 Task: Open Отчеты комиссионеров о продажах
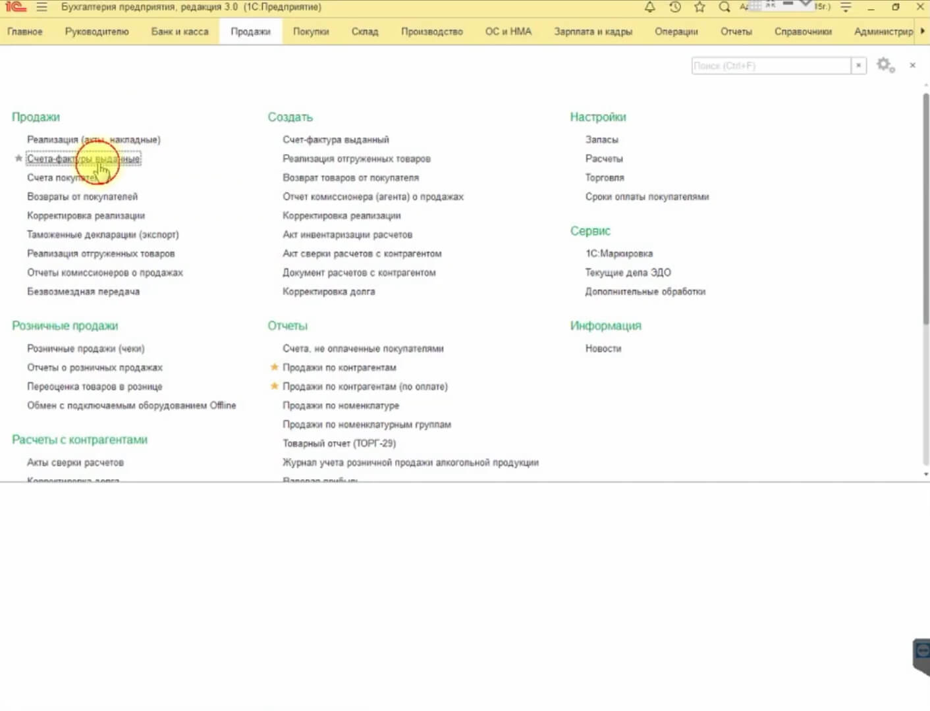click(x=105, y=273)
